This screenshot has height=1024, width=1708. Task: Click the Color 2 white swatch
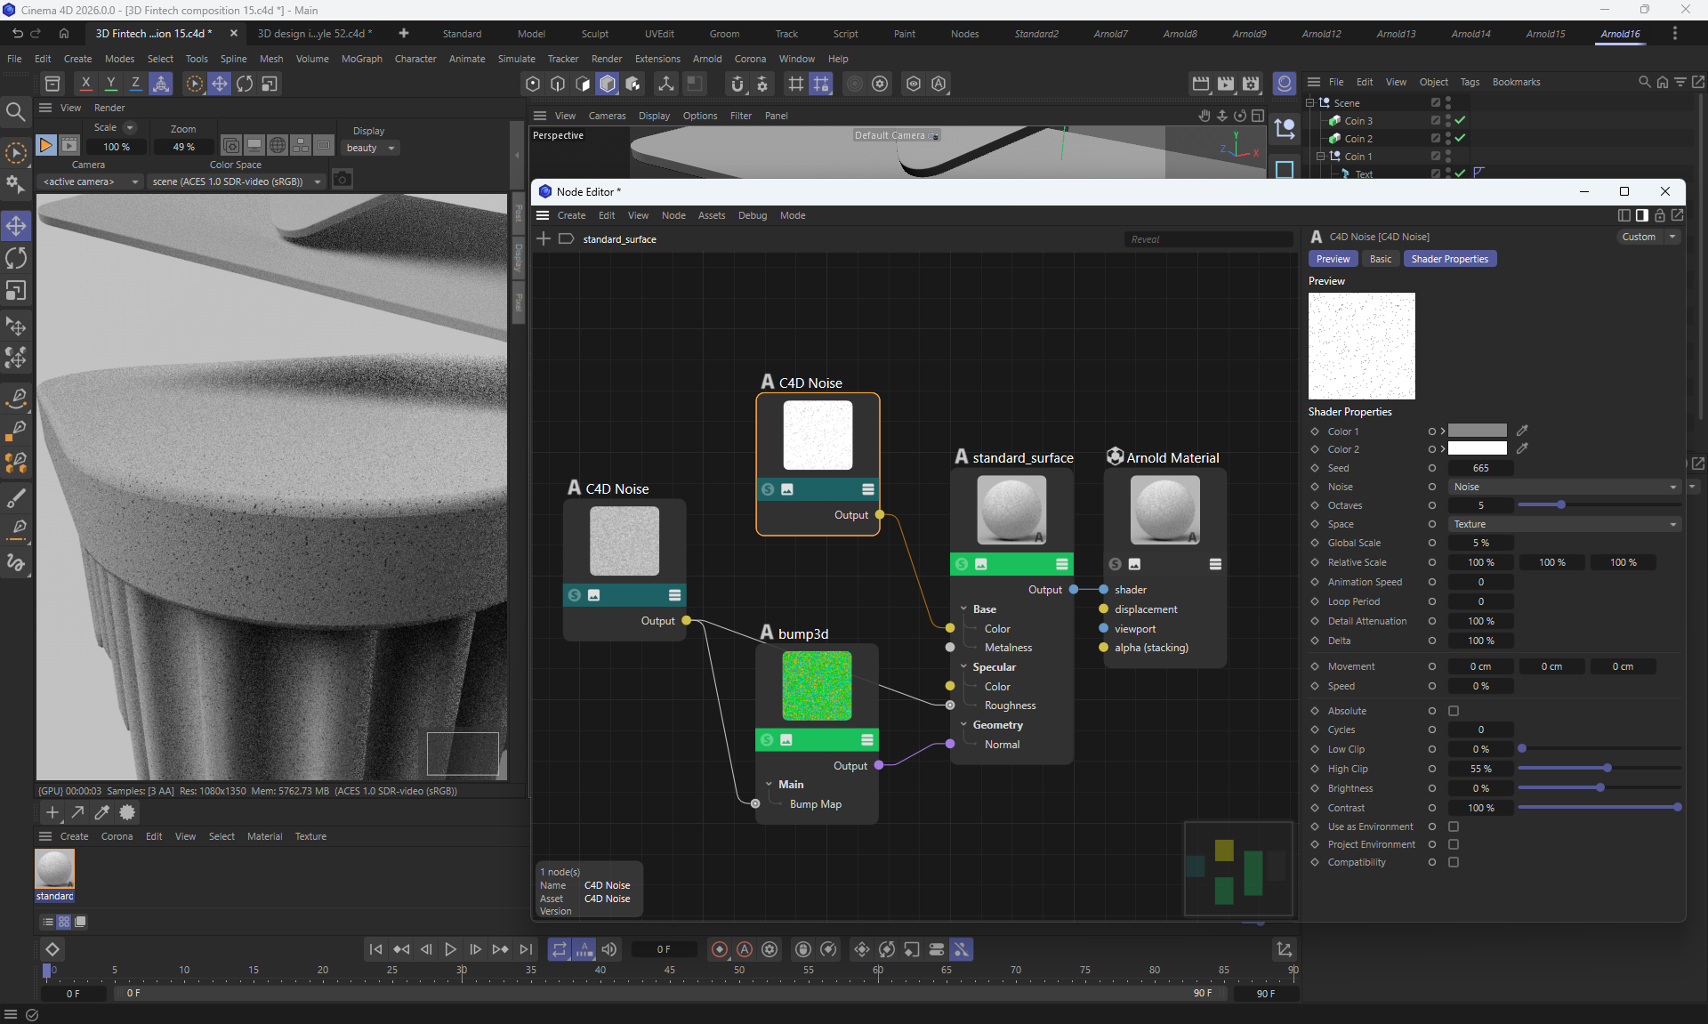point(1477,449)
